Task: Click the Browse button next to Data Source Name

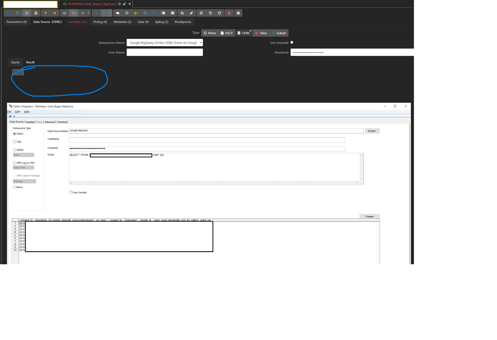Action: click(x=372, y=130)
